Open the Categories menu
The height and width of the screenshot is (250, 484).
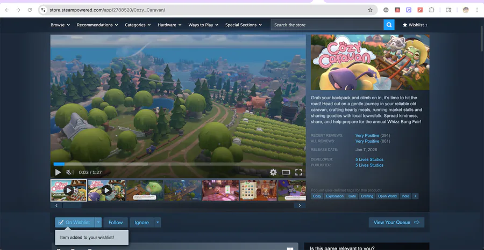coord(138,25)
